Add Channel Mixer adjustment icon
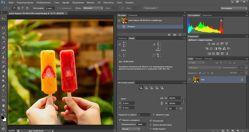The image size is (249, 132). (224, 48)
